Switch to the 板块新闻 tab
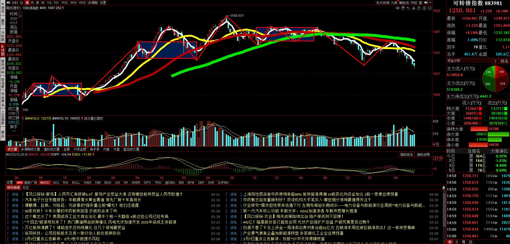Screen dimensions: 510x244 (13, 188)
